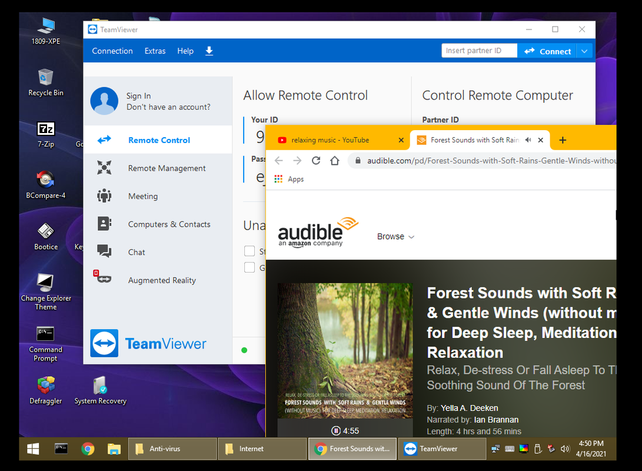
Task: Open Remote Management in TeamViewer sidebar
Action: 158,168
